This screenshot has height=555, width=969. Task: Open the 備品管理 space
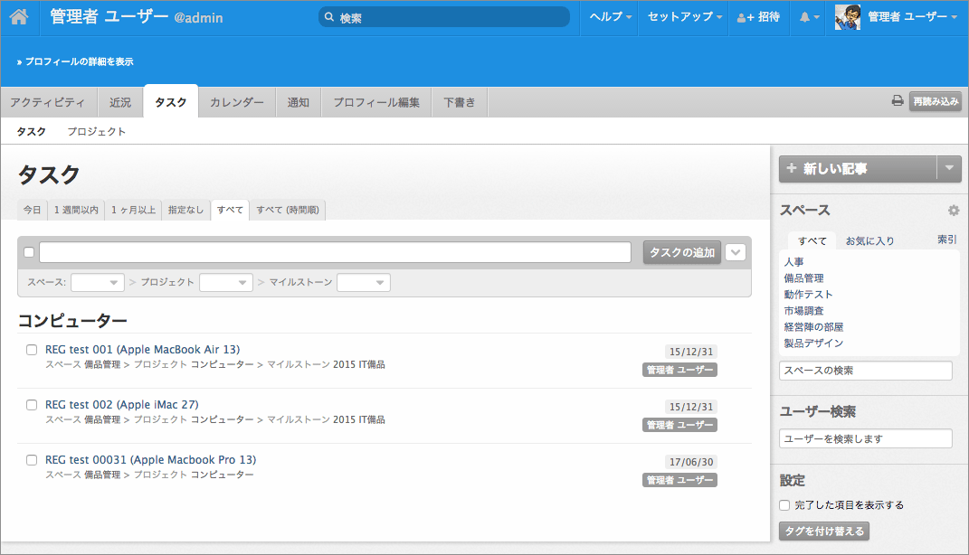[x=804, y=278]
